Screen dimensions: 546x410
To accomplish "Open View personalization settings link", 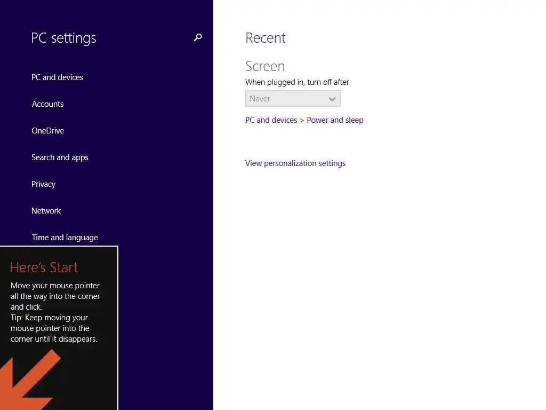I will pos(295,163).
